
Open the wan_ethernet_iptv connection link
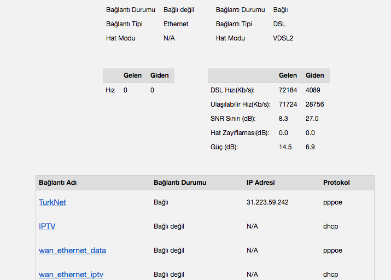point(71,275)
